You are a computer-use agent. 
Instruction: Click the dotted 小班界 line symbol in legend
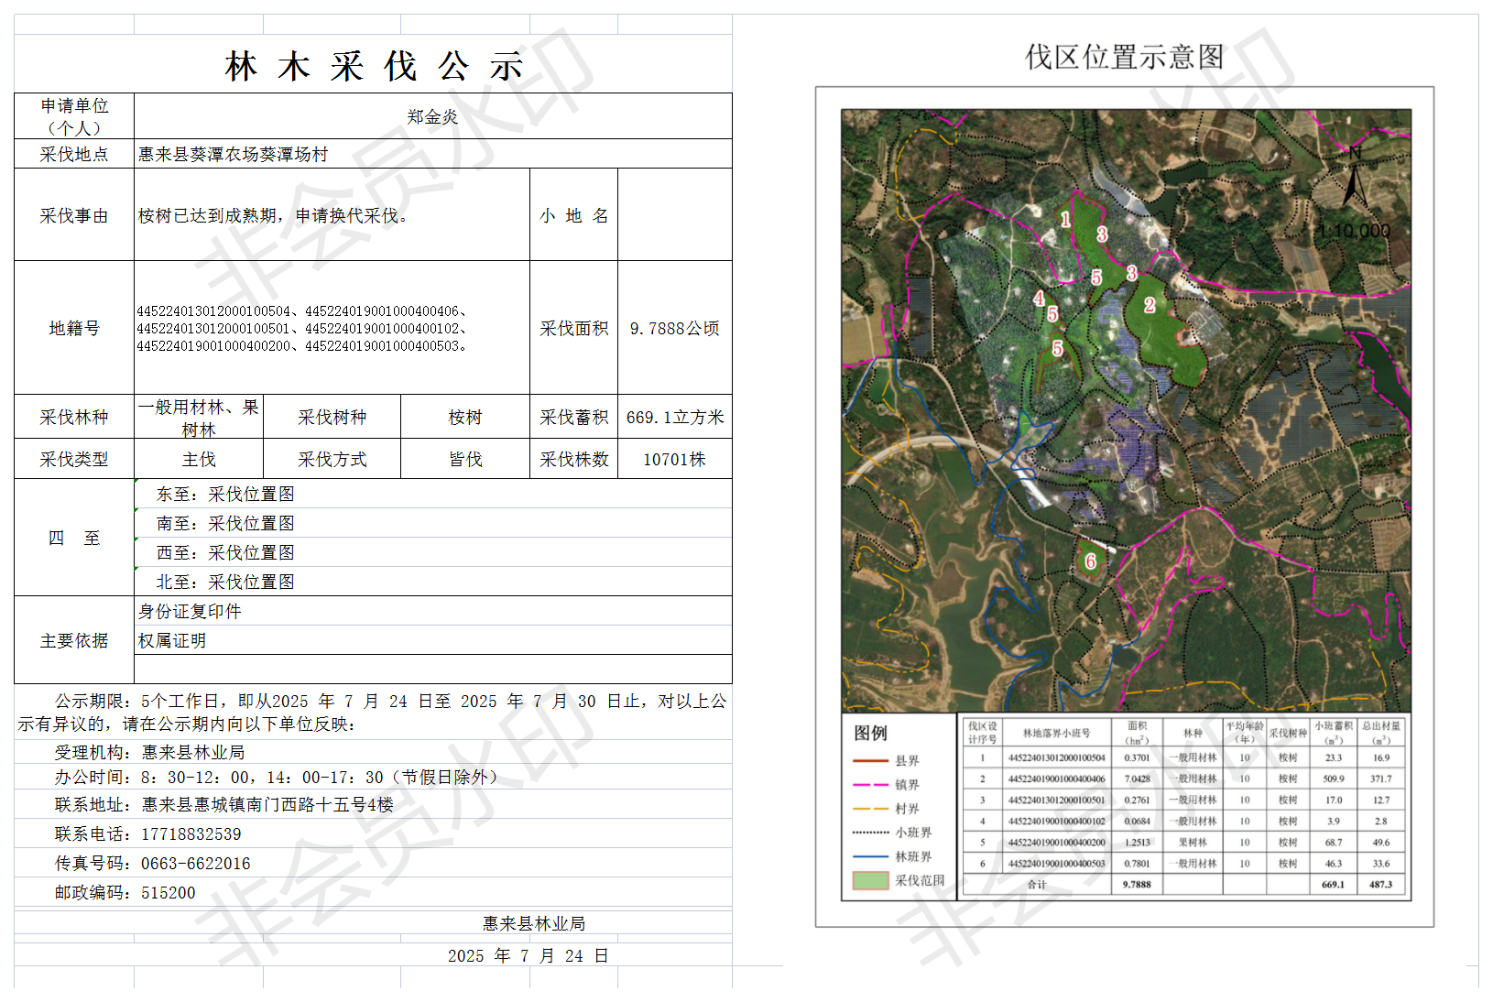[x=870, y=833]
